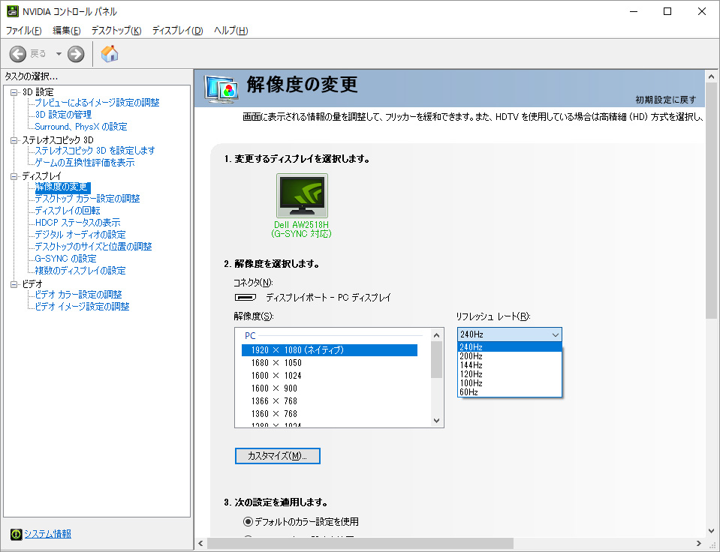Click the Home house icon
The image size is (720, 552).
tap(110, 54)
